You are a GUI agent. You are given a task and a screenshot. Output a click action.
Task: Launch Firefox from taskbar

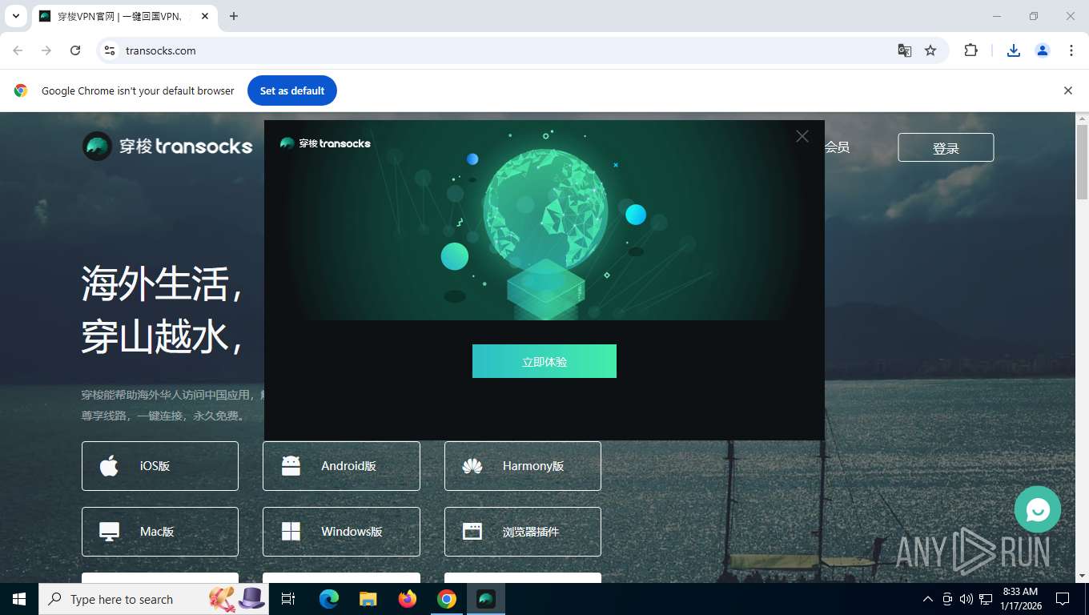click(408, 599)
